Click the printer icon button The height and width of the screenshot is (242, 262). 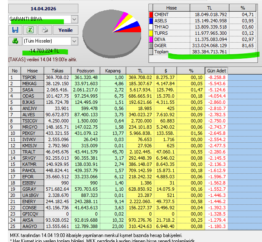[45, 30]
